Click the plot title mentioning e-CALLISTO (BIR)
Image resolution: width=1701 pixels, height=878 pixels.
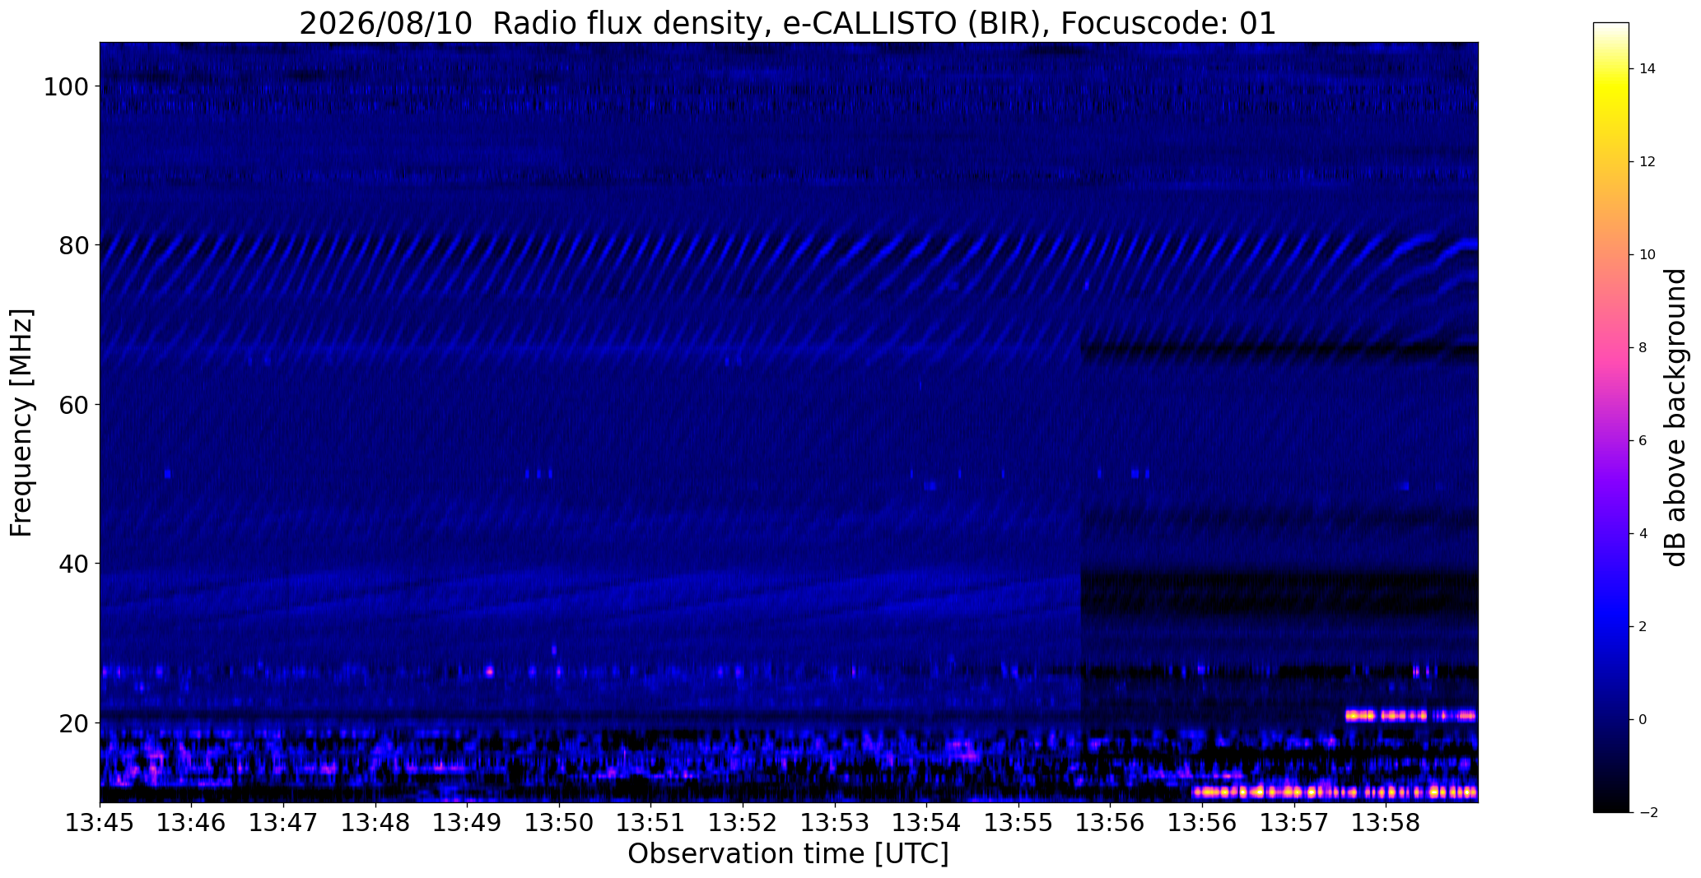click(x=787, y=23)
